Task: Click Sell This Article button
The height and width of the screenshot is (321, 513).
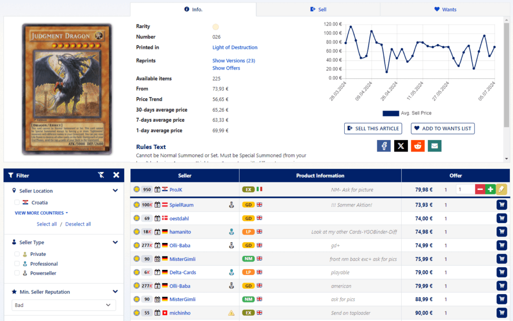Action: tap(373, 128)
